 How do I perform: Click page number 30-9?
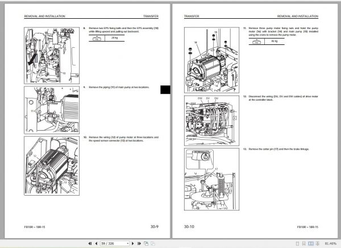click(155, 226)
